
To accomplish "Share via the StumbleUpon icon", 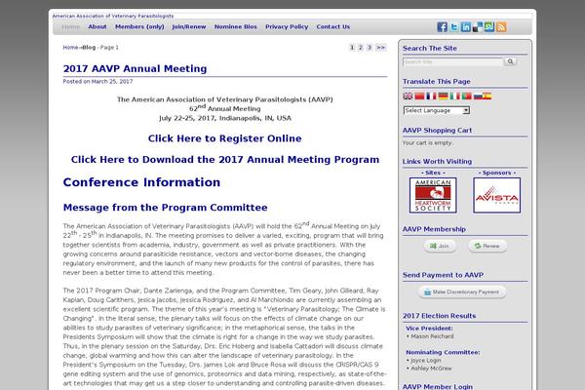I will (x=489, y=27).
